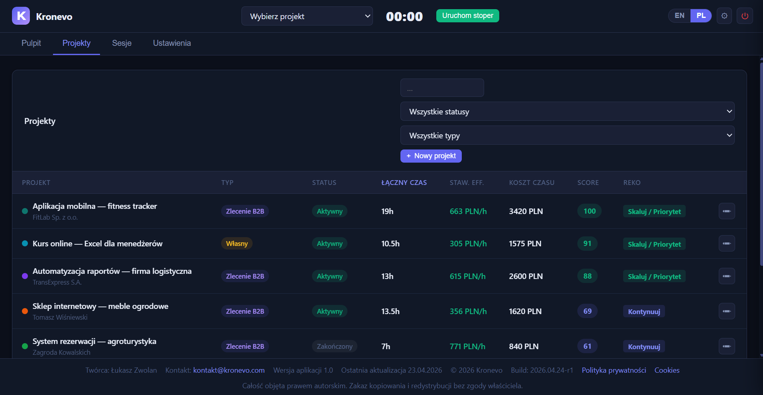Click the Uruchom stoper button
The height and width of the screenshot is (395, 763).
(x=468, y=16)
